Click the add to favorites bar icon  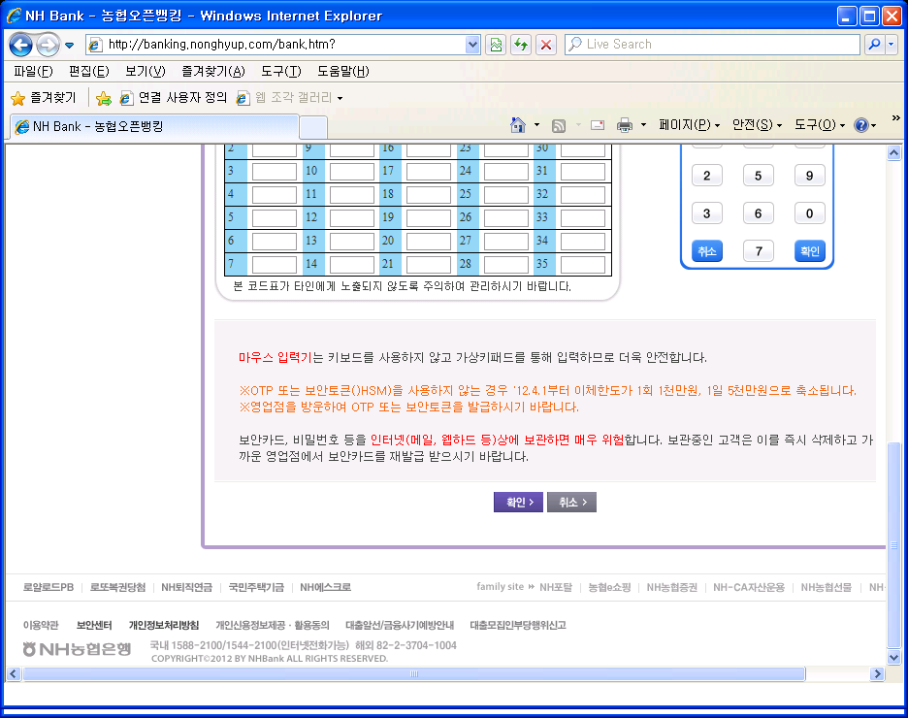coord(104,98)
